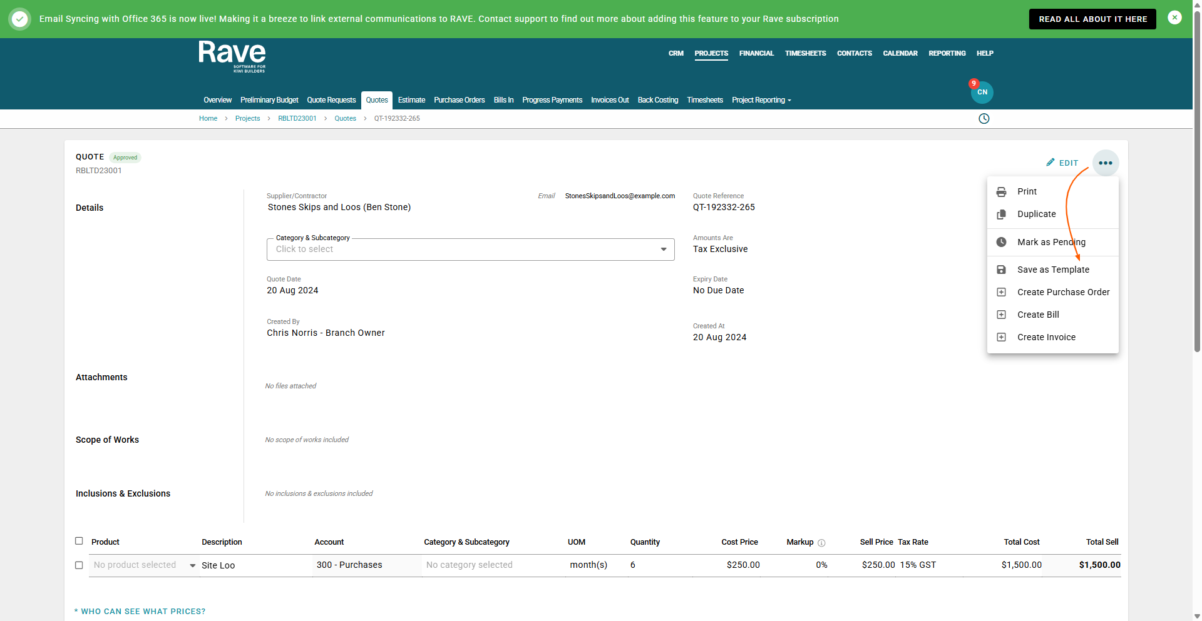Switch to the project Timesheets tab

[705, 100]
